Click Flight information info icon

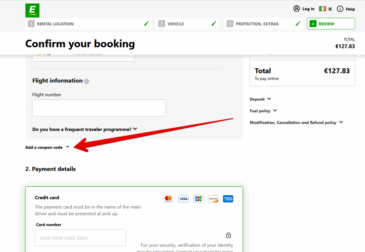[87, 81]
